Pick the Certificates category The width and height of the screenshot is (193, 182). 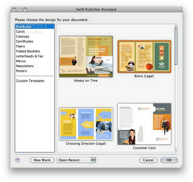pyautogui.click(x=35, y=41)
